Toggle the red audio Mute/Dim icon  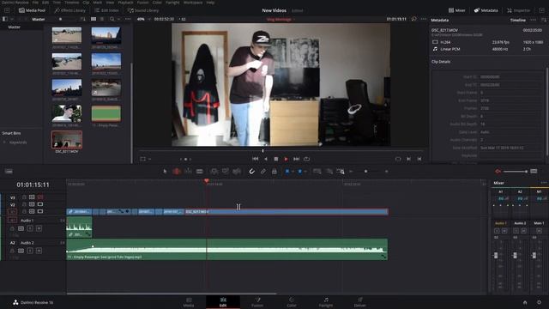point(498,172)
